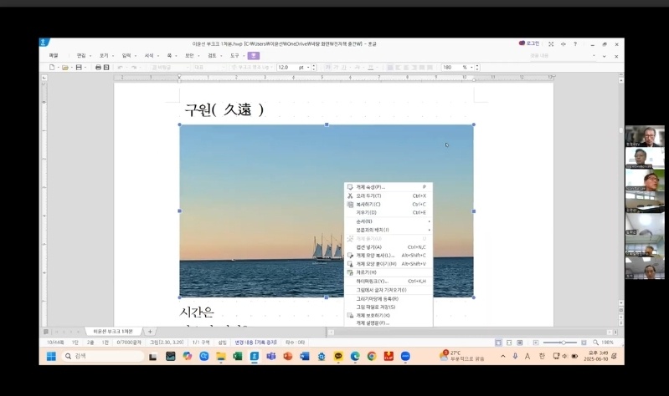Click the Cut (오려 두기) scissors icon
This screenshot has height=396, width=669.
350,195
